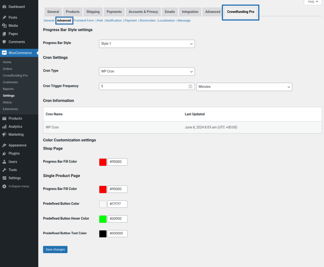Viewport: 324px width, 267px height.
Task: Open Posts via its pin icon
Action: click(x=4, y=18)
